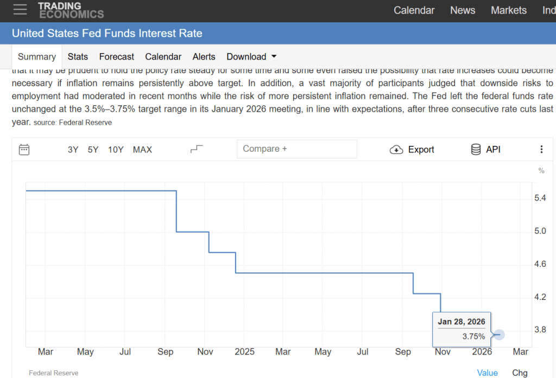Open the Forecast tab
The height and width of the screenshot is (378, 556).
117,56
